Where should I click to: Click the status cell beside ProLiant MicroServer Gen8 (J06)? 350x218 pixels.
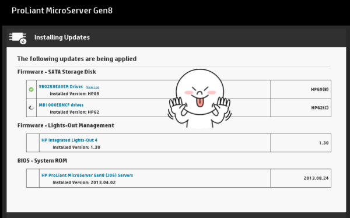click(x=33, y=178)
